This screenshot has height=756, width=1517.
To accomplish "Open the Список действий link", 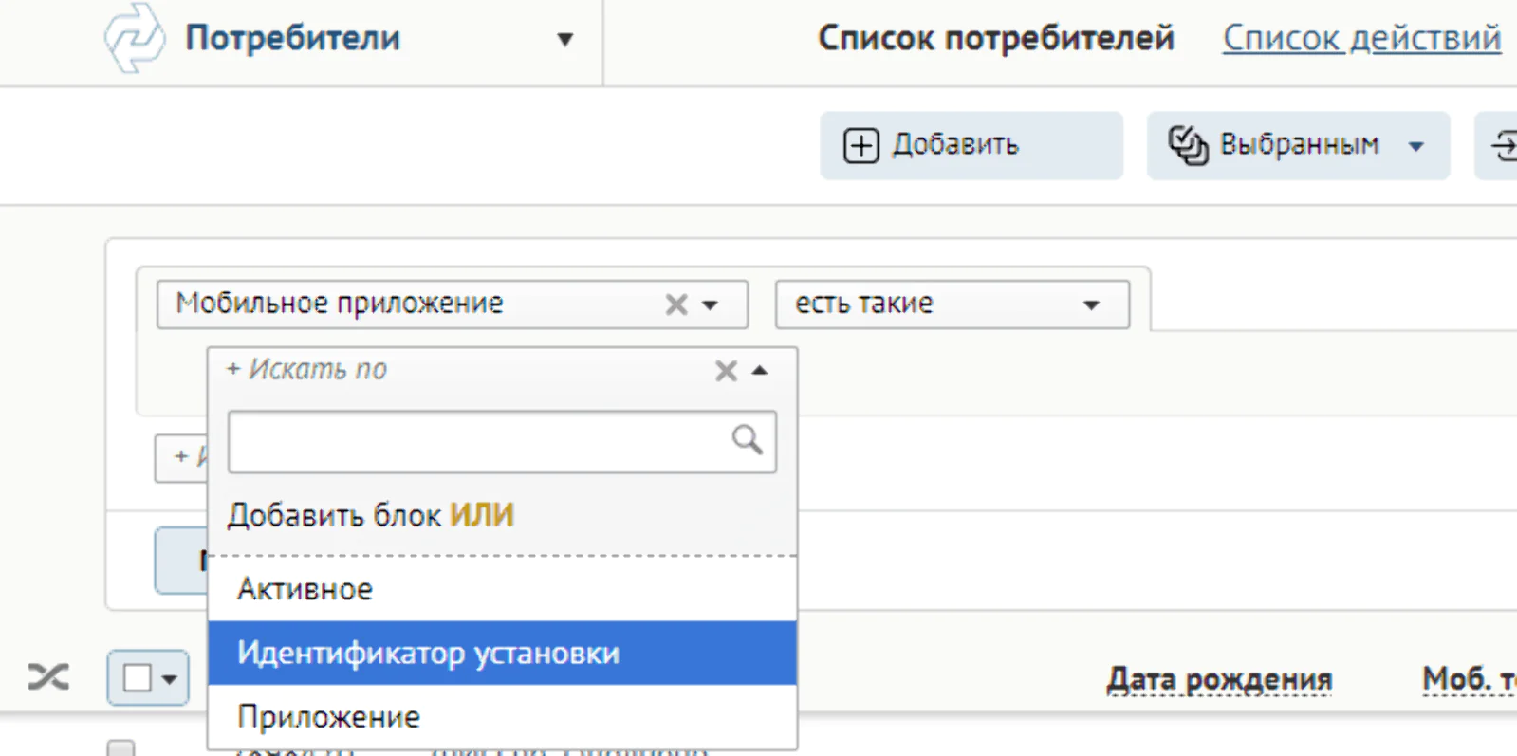I will (x=1360, y=38).
